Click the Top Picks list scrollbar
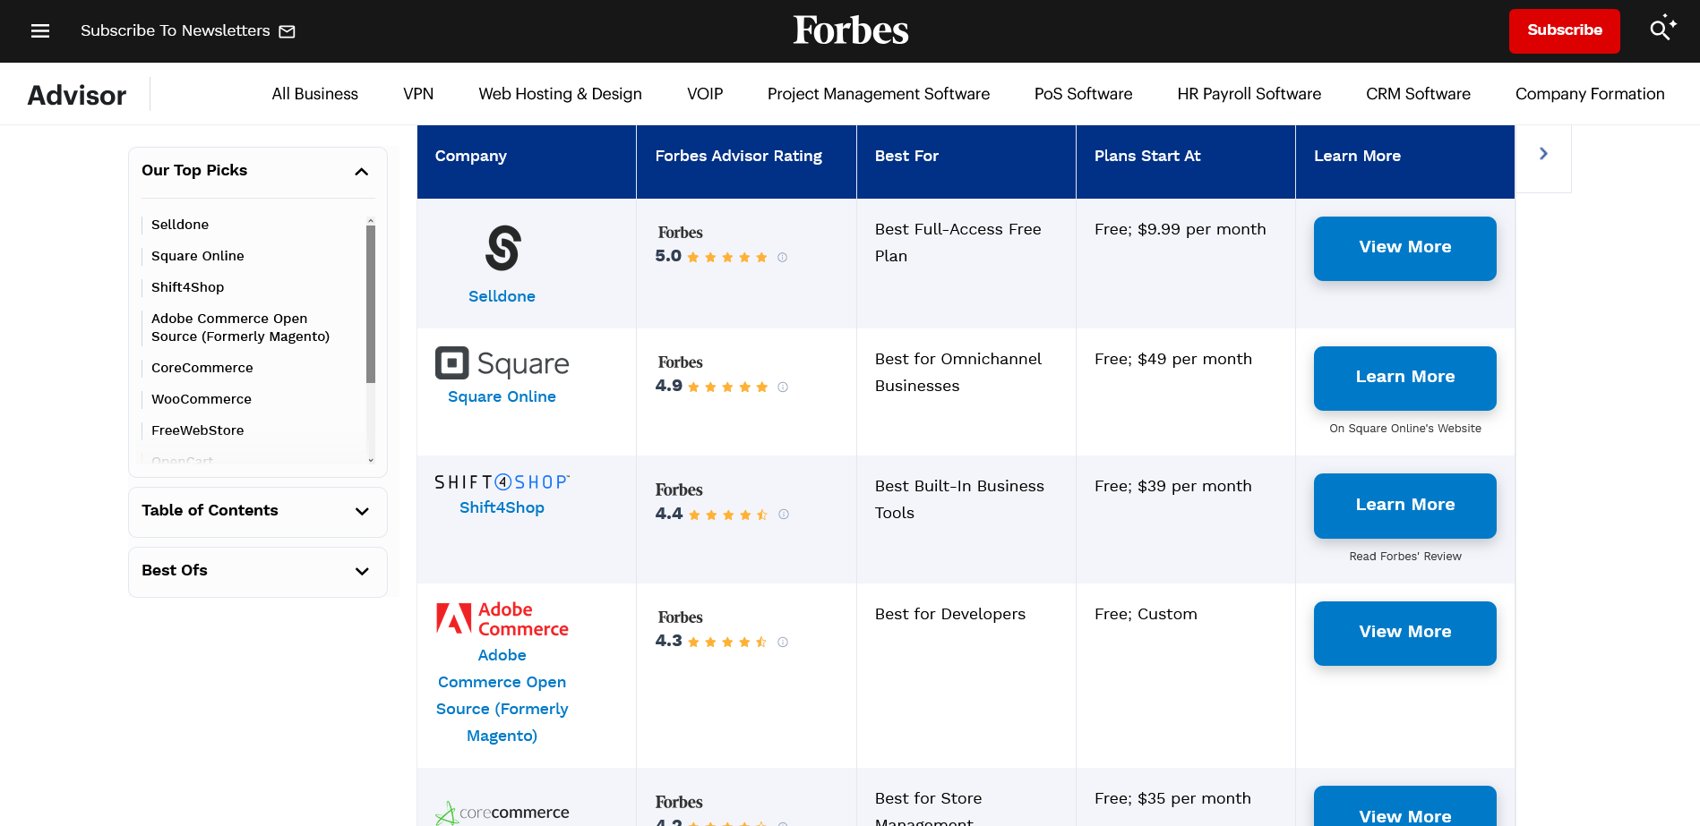 point(371,304)
